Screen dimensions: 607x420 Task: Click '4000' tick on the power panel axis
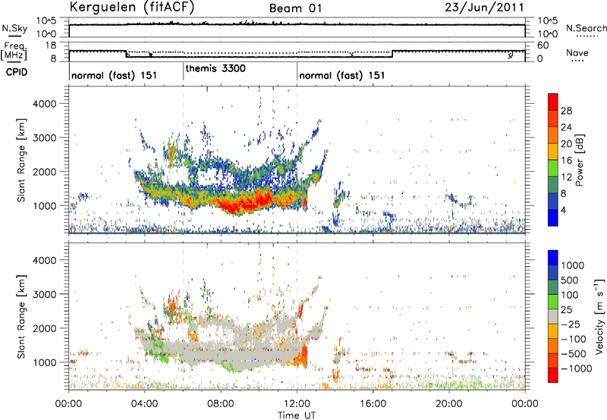point(44,104)
